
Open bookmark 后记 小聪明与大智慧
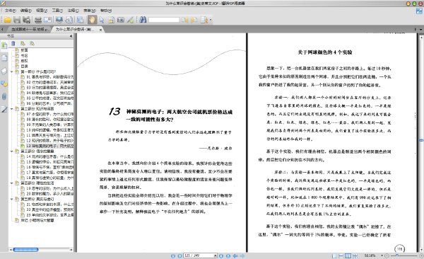click(x=37, y=220)
